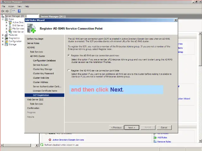
Task: Expand the Diagnostics tree node
Action: pos(3,38)
